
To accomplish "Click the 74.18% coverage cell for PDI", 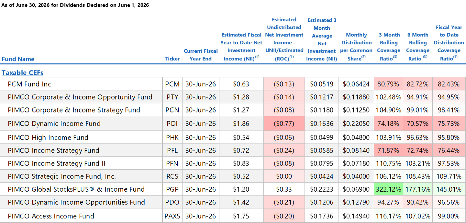I will pos(389,123).
